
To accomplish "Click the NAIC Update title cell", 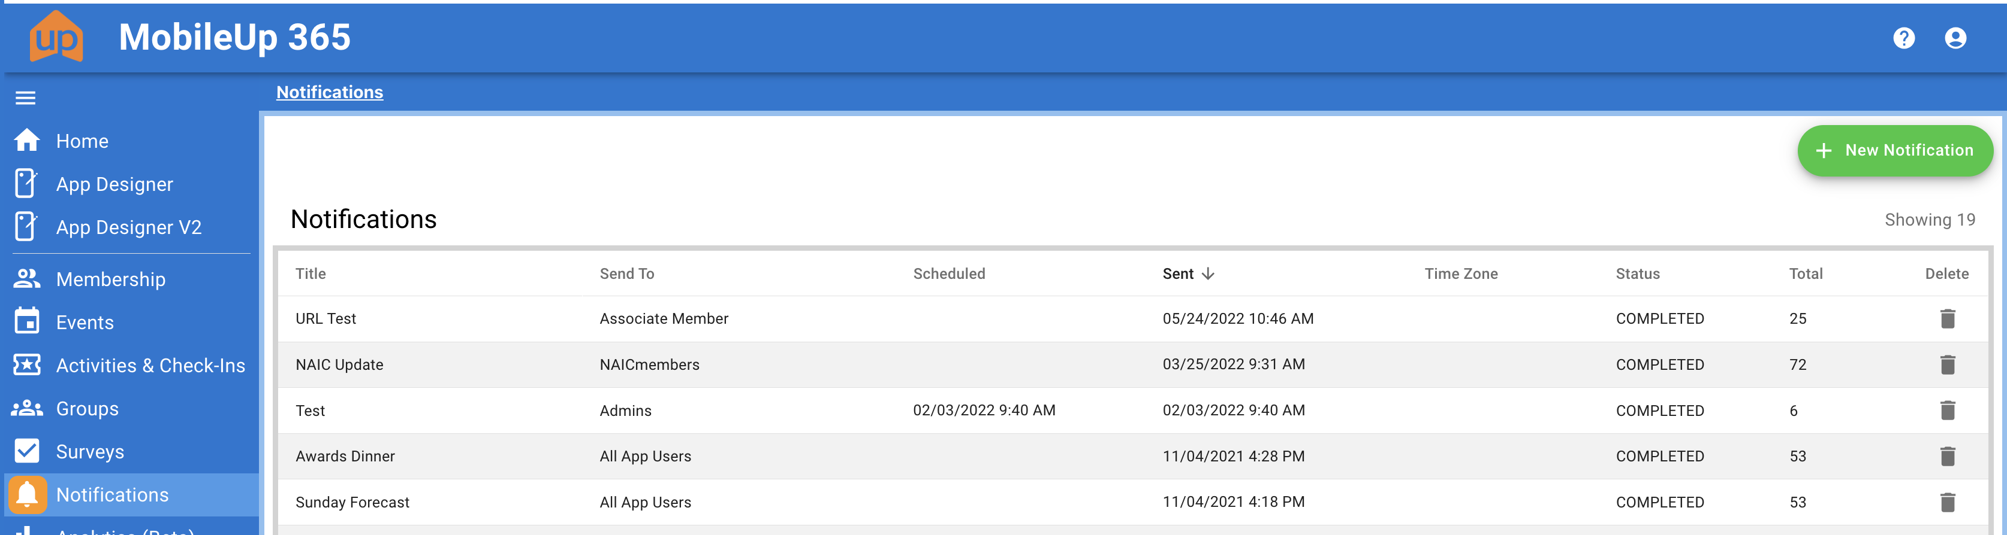I will tap(340, 364).
